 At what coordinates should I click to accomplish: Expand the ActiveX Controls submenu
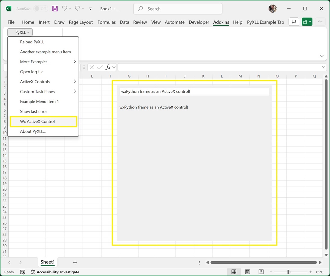point(43,82)
